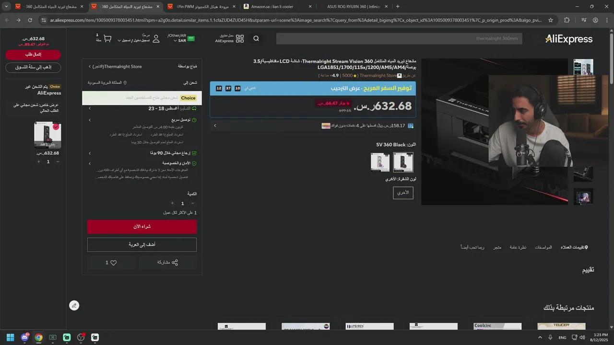Click the ENG language indicator in taskbar

[x=562, y=337]
